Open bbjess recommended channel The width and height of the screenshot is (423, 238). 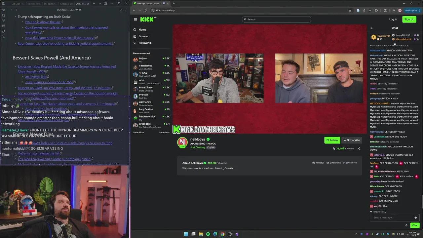(x=151, y=60)
